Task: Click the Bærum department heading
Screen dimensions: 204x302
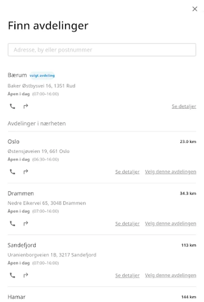Action: [x=17, y=75]
